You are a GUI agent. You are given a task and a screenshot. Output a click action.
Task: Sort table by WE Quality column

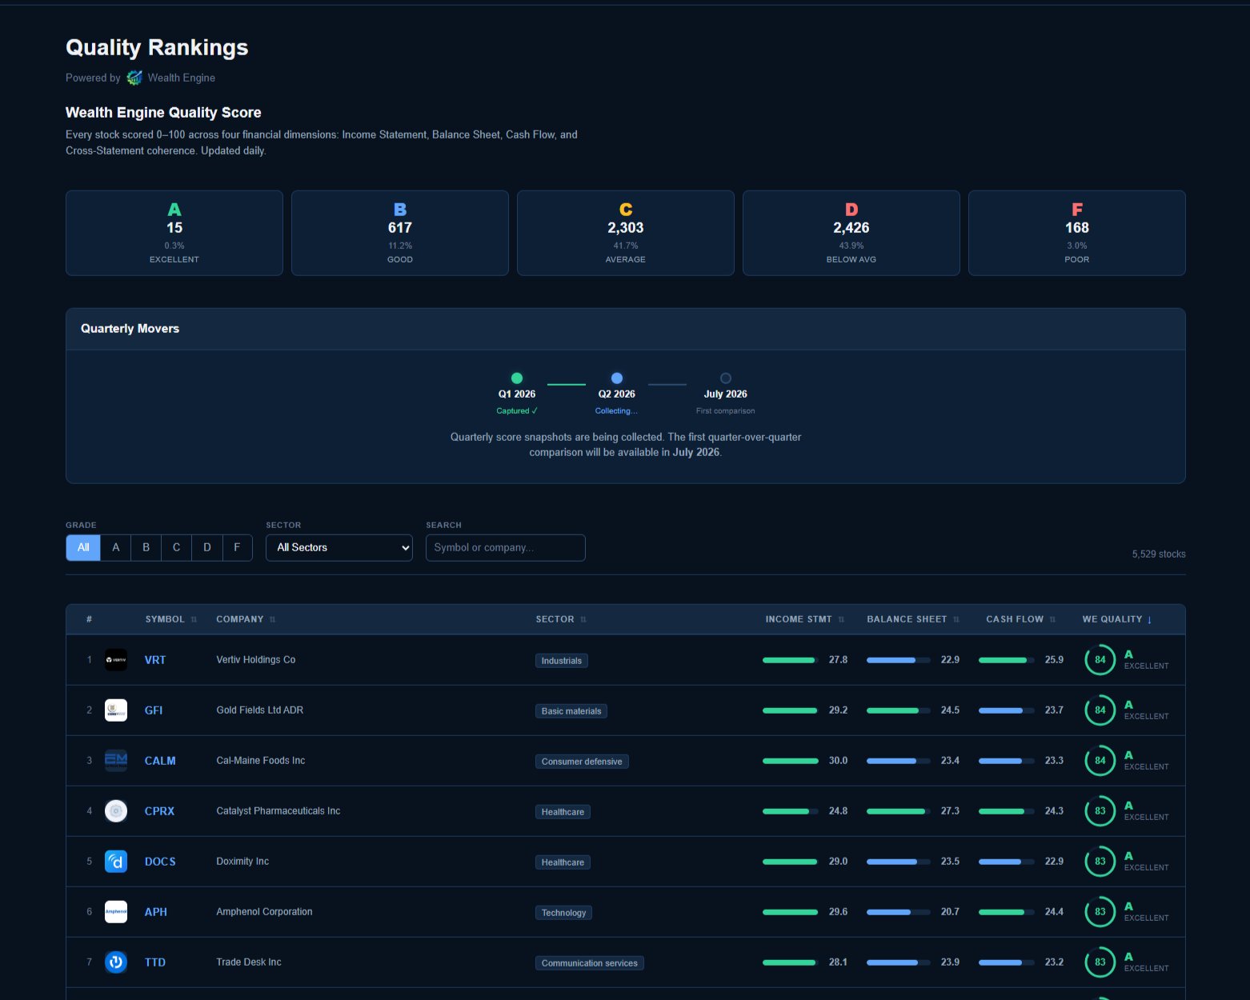[1116, 619]
